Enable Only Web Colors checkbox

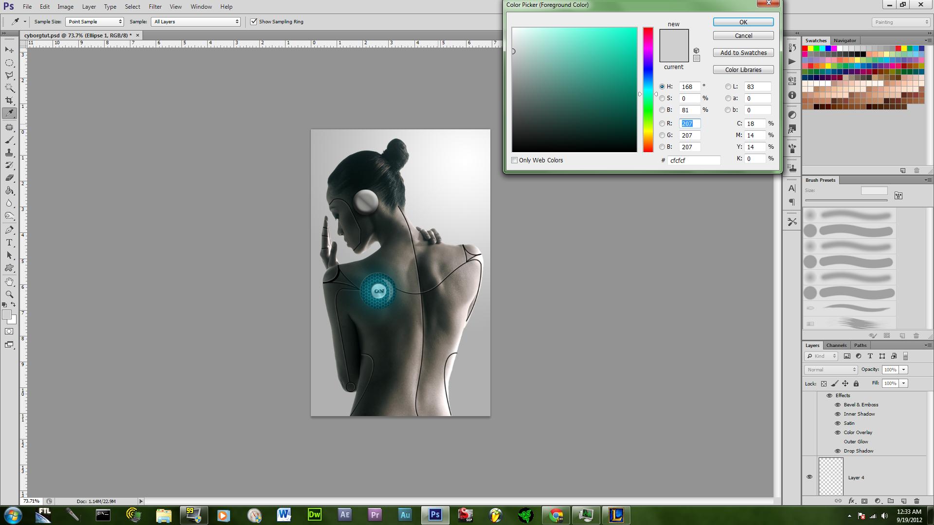click(514, 160)
